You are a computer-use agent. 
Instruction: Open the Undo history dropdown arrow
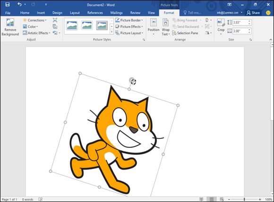pos(25,5)
